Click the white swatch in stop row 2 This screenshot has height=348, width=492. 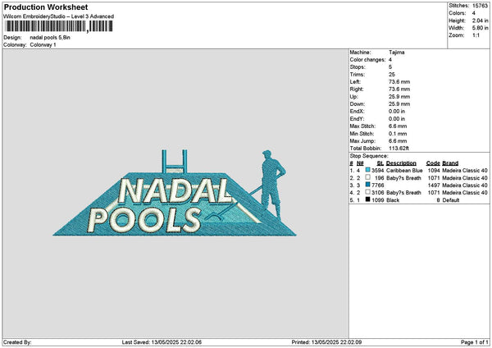[x=367, y=177]
